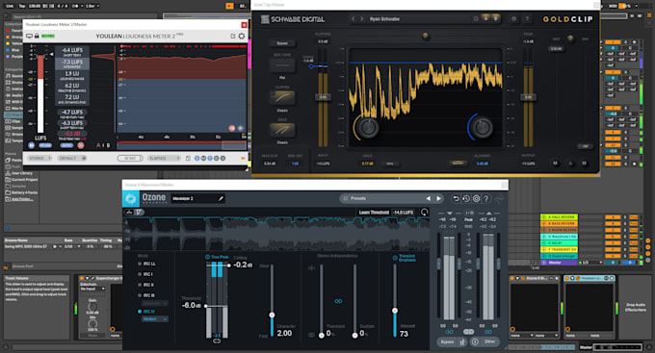
Task: Click the orange arrow icon in Youlean footer
Action: point(243,158)
